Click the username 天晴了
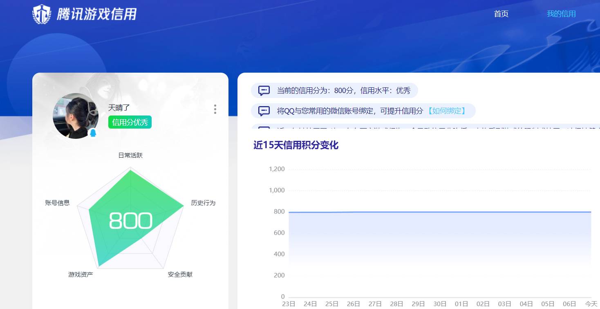Image resolution: width=600 pixels, height=309 pixels. pyautogui.click(x=119, y=108)
